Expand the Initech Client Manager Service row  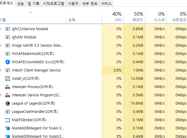click(1, 70)
